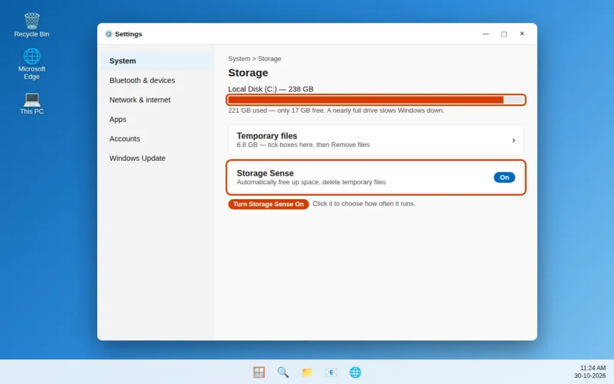Click the Local Disk C usage bar
614x384 pixels.
click(376, 100)
